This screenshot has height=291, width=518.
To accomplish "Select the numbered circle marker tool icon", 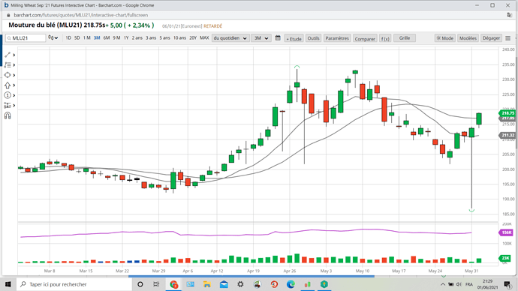I will click(x=8, y=95).
